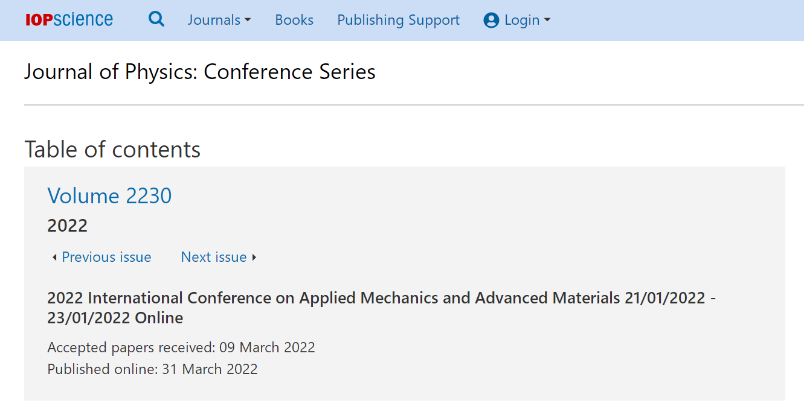Open the Login dropdown
804x412 pixels.
pos(517,20)
